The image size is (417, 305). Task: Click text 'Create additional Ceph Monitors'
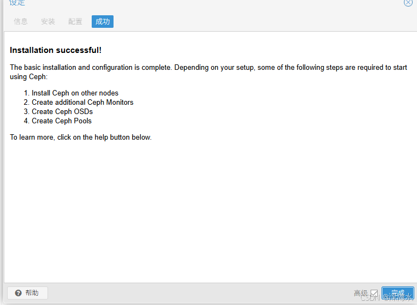click(x=82, y=103)
